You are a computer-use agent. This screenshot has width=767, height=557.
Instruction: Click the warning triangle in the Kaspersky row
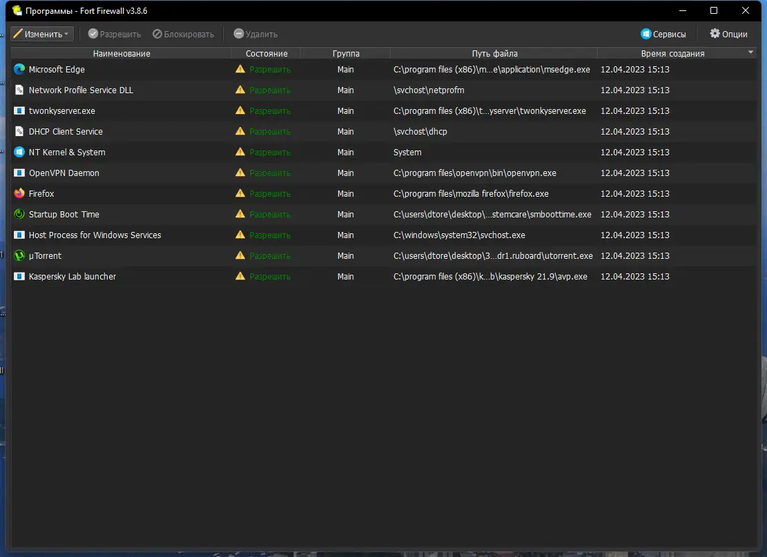240,276
